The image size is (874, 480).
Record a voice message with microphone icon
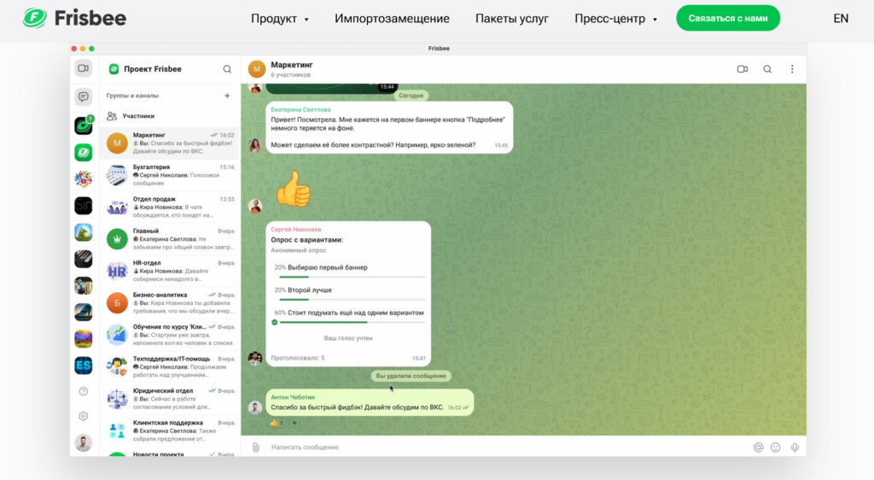click(795, 447)
